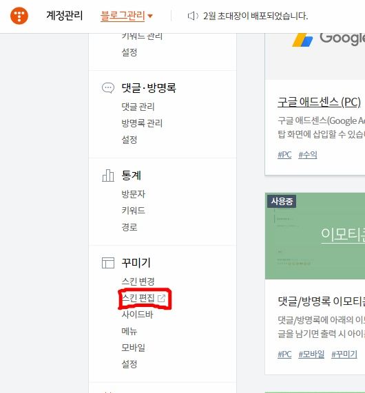Open 설정 under the 꾸미기 section
This screenshot has width=365, height=393.
tap(129, 364)
